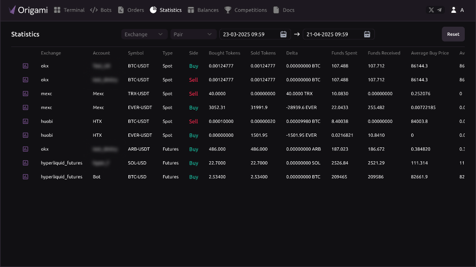Screen dimensions: 476x267
Task: Switch to the Bots tab
Action: [x=101, y=10]
